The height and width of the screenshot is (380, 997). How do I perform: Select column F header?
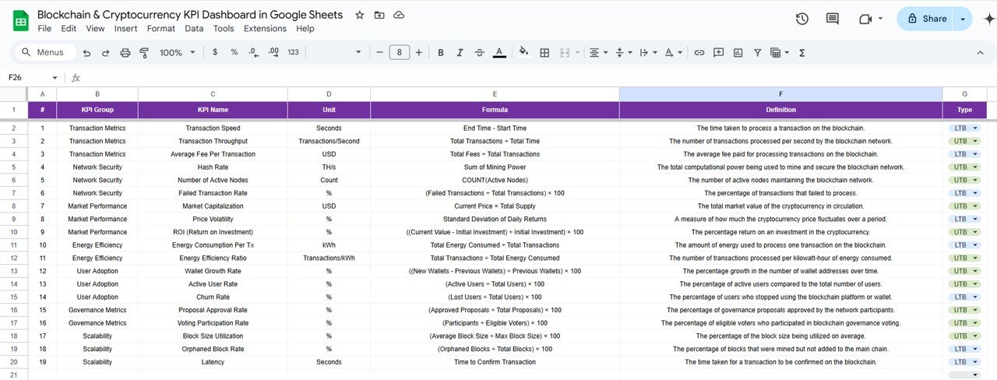click(x=780, y=93)
